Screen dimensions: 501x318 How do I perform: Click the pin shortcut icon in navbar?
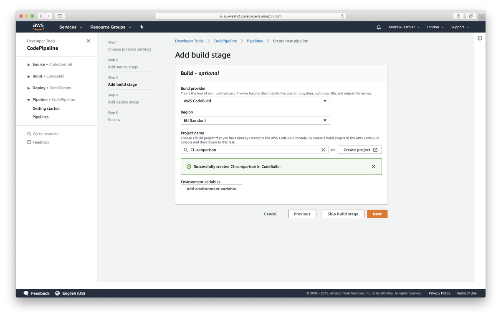pyautogui.click(x=142, y=27)
